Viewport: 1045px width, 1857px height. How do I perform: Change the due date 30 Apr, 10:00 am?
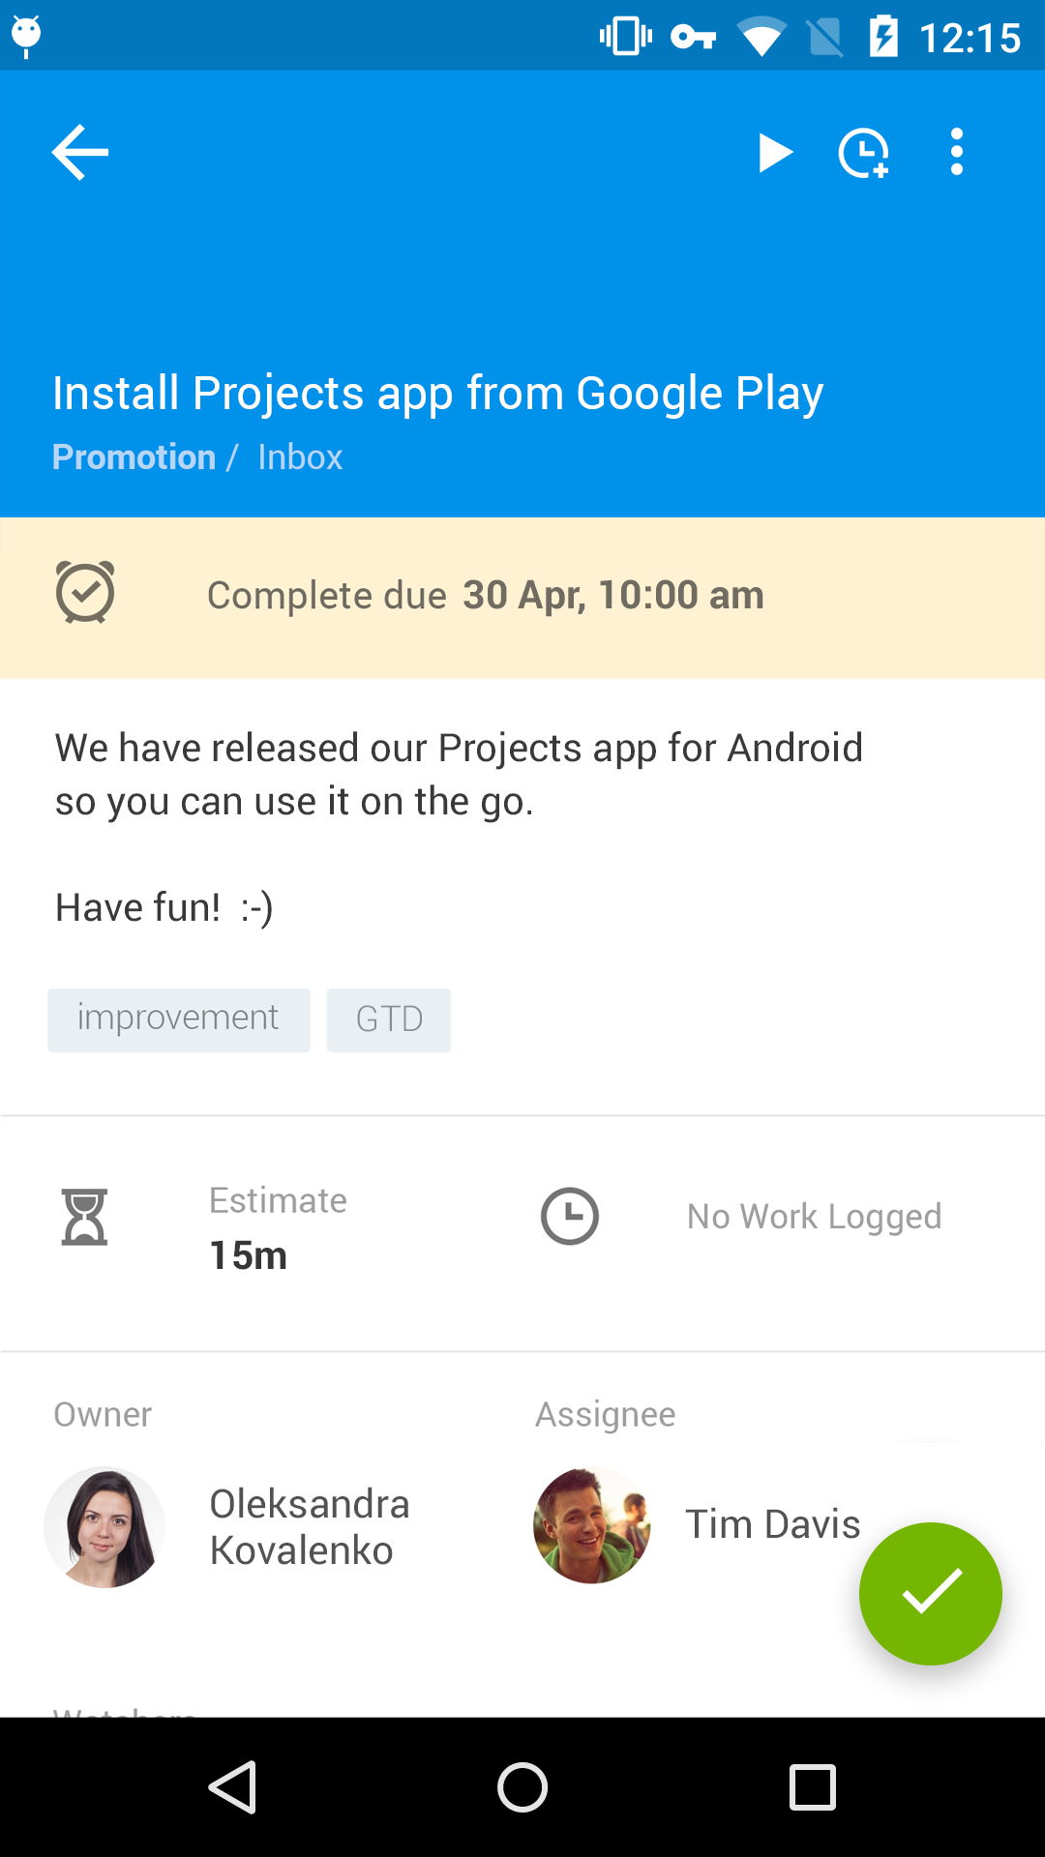(x=612, y=595)
